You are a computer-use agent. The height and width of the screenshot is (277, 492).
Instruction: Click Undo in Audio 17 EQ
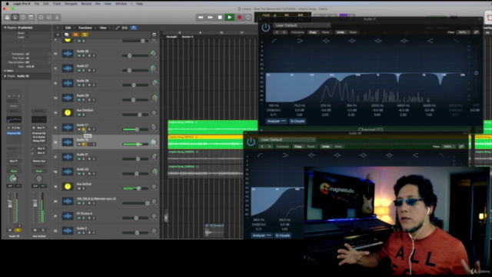[340, 32]
